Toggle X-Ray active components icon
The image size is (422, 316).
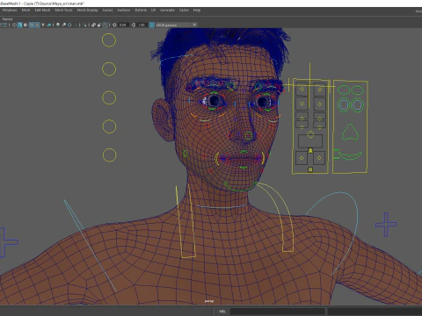(99, 25)
